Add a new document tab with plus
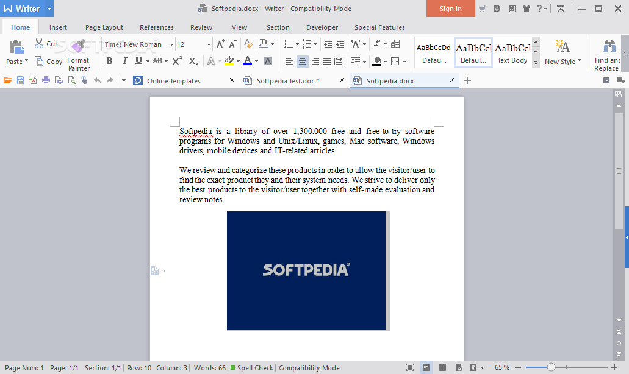The height and width of the screenshot is (374, 629). (x=467, y=80)
